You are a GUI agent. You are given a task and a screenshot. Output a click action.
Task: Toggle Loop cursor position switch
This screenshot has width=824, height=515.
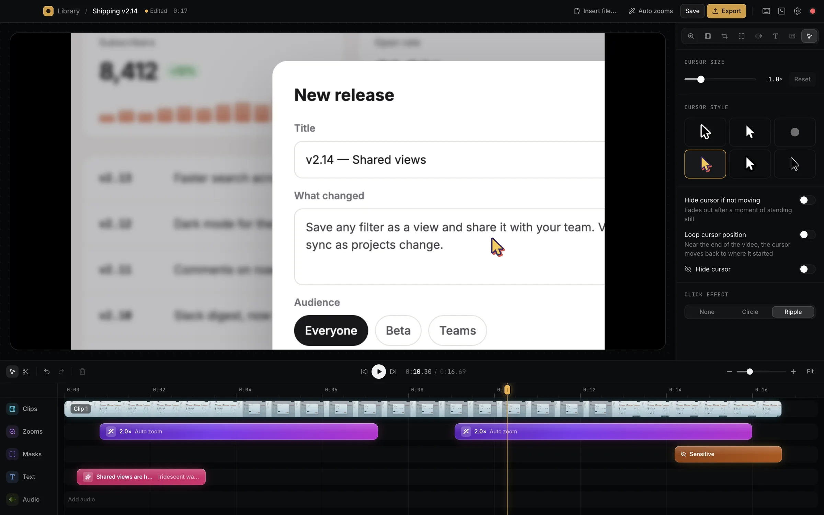807,234
